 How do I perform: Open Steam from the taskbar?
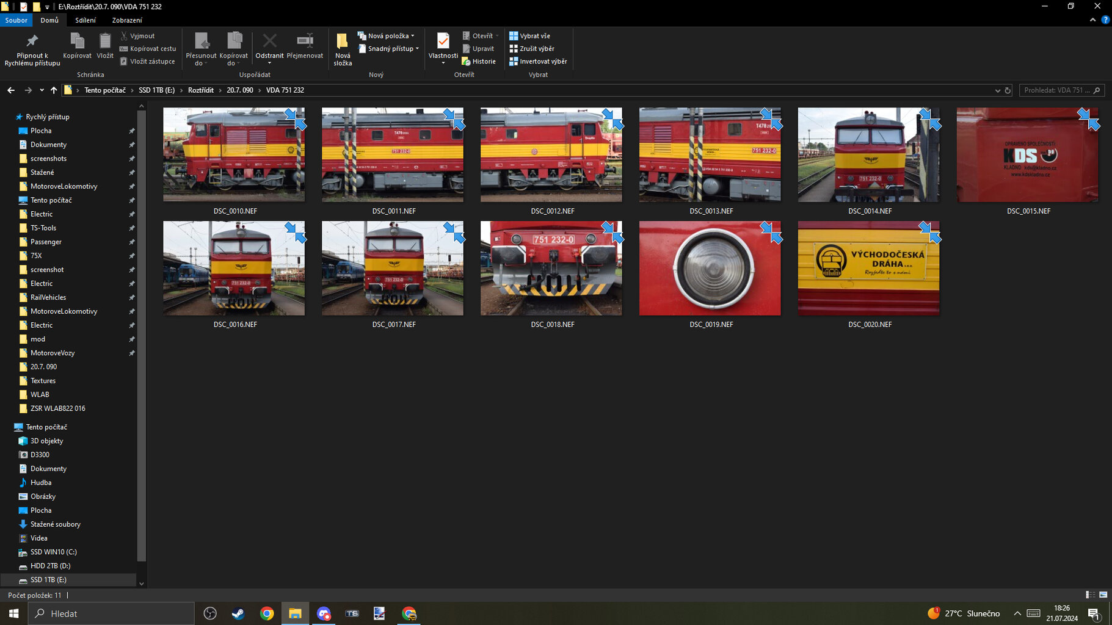[x=238, y=613]
